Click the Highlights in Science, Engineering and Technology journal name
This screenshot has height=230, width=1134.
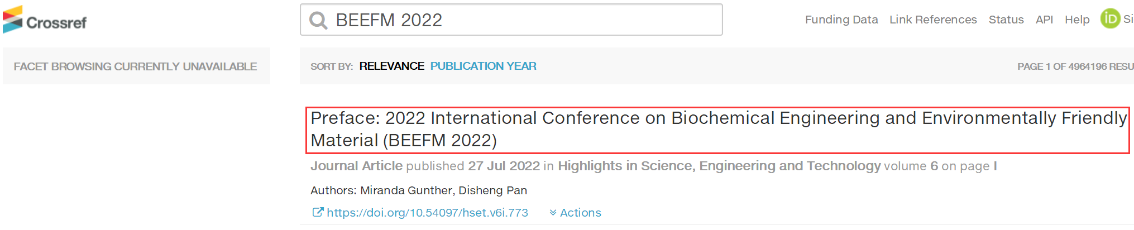(x=719, y=166)
